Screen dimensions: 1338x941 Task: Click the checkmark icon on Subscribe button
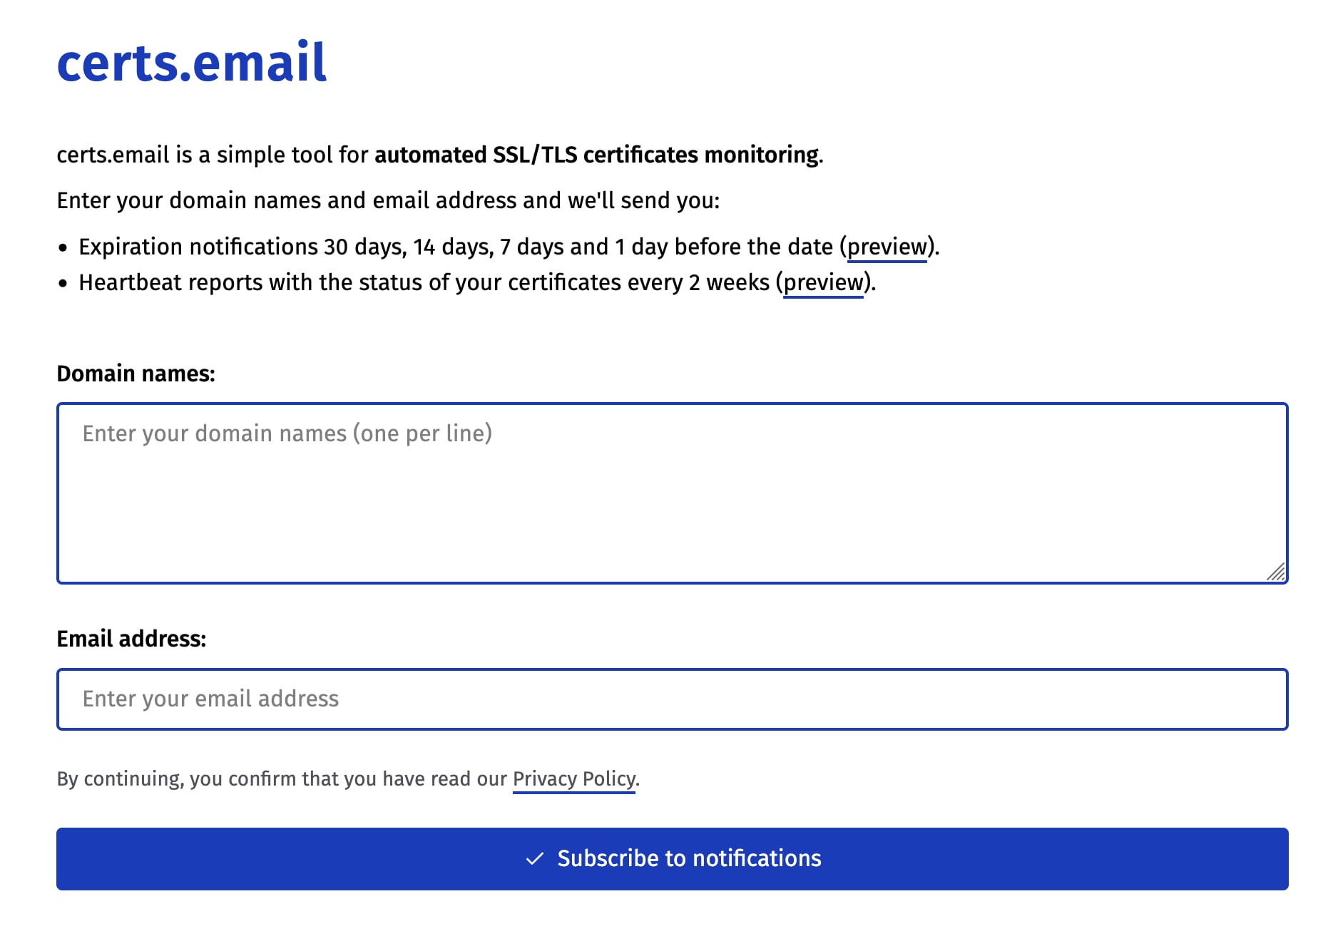(x=534, y=858)
